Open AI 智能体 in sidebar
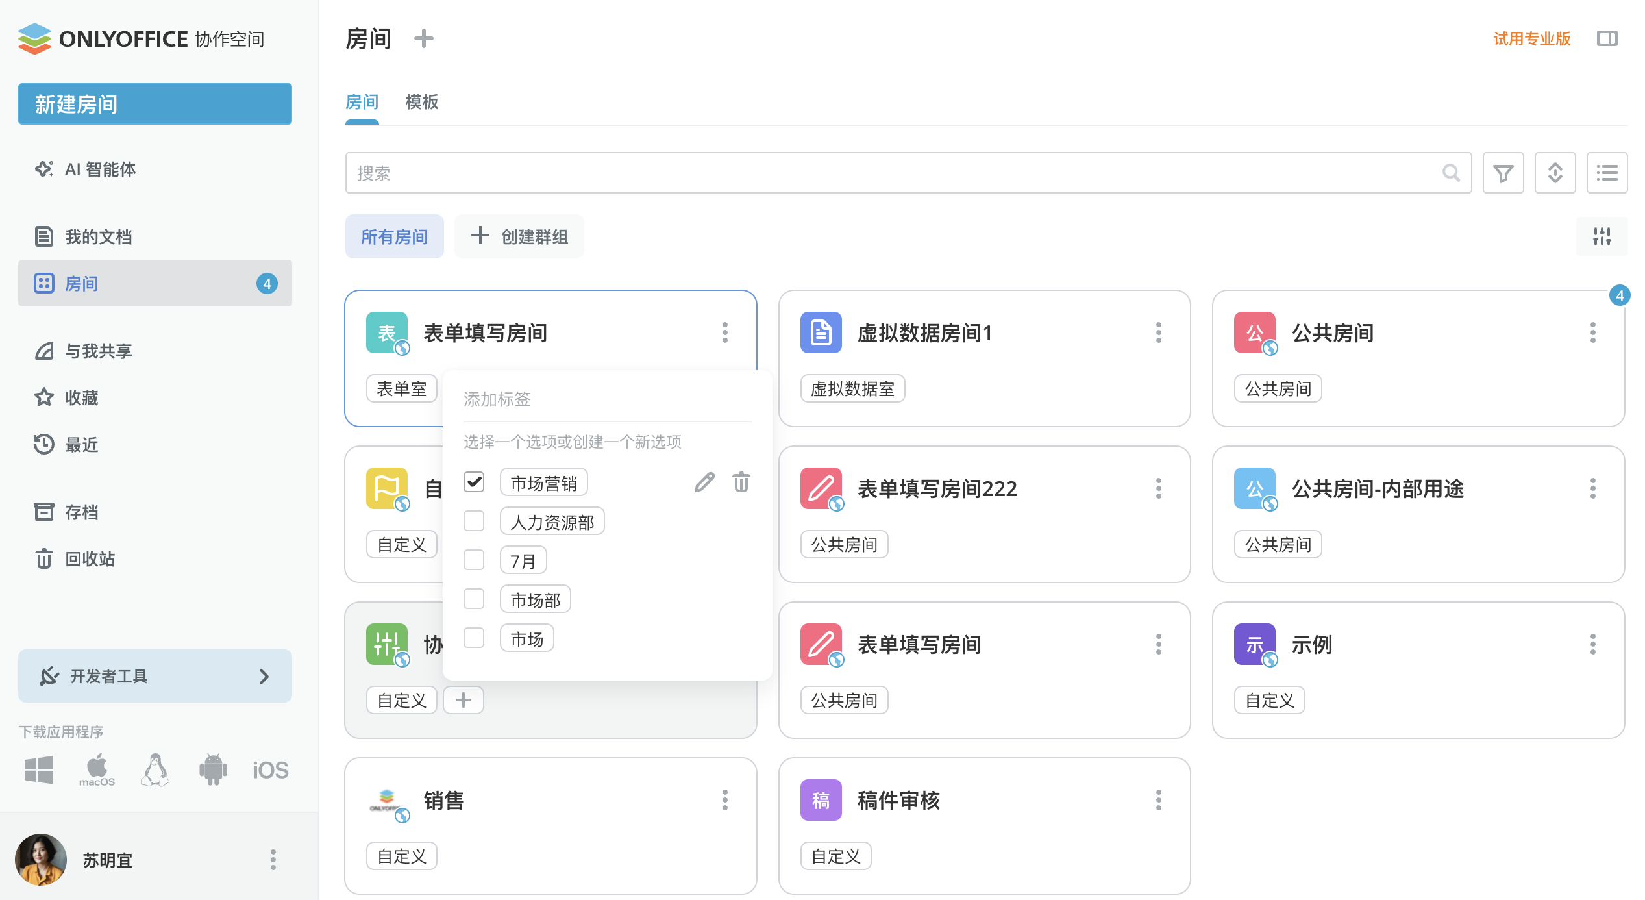The width and height of the screenshot is (1645, 900). (155, 169)
